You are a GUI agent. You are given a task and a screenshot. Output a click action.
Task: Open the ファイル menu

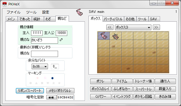[x=14, y=12]
